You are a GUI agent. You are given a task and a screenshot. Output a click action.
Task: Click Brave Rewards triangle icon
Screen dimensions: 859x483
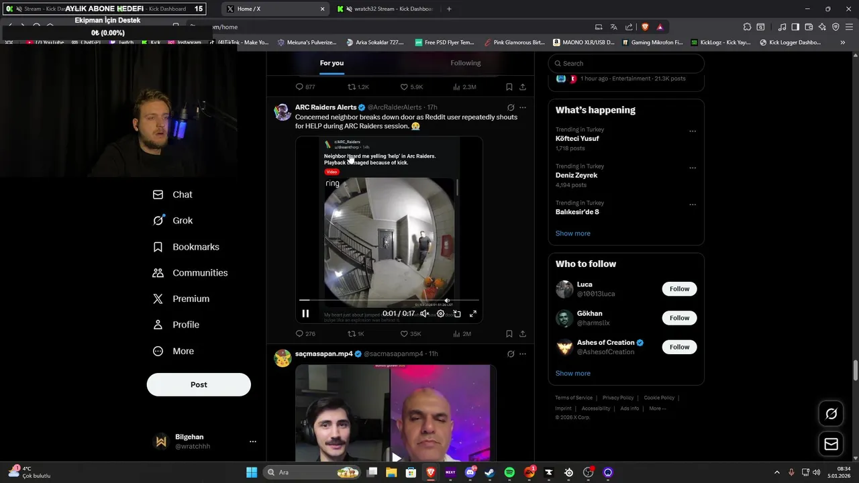point(660,27)
